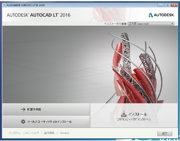The image size is (180, 141).
Task: Select the 日本語 (Japanese) language combo box
Action: point(151,24)
